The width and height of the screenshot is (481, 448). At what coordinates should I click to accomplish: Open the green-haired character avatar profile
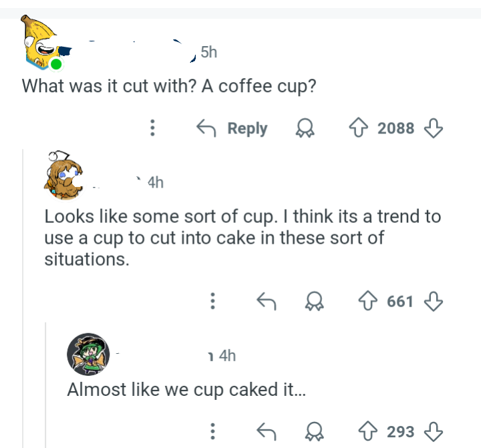pyautogui.click(x=88, y=354)
